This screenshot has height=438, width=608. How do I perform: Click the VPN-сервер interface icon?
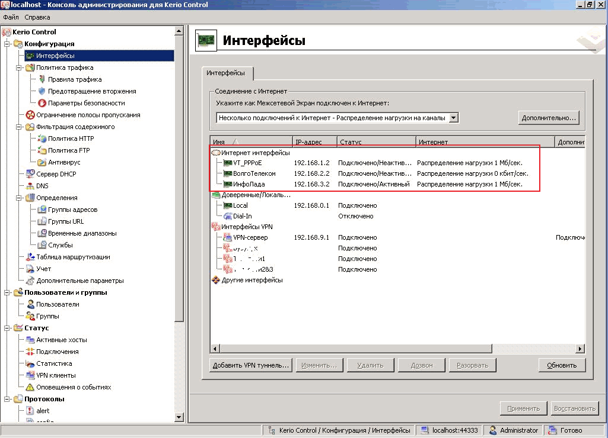[x=228, y=237]
